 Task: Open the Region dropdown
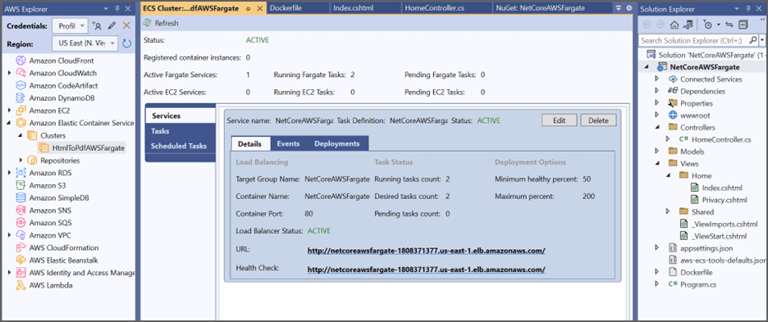point(112,43)
